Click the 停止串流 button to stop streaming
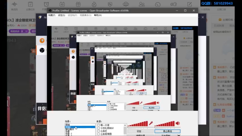The height and width of the screenshot is (136, 242). (167, 131)
